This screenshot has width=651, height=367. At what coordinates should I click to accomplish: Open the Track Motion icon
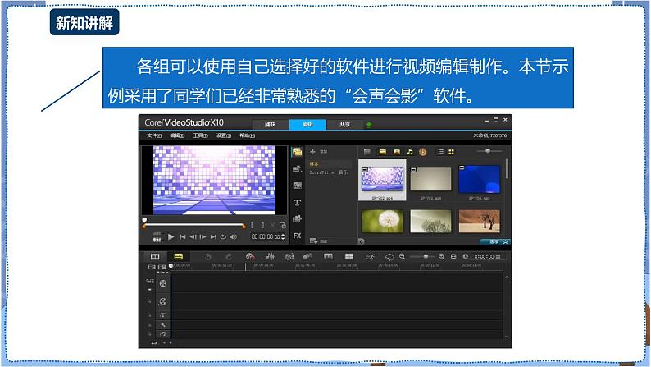coord(307,257)
